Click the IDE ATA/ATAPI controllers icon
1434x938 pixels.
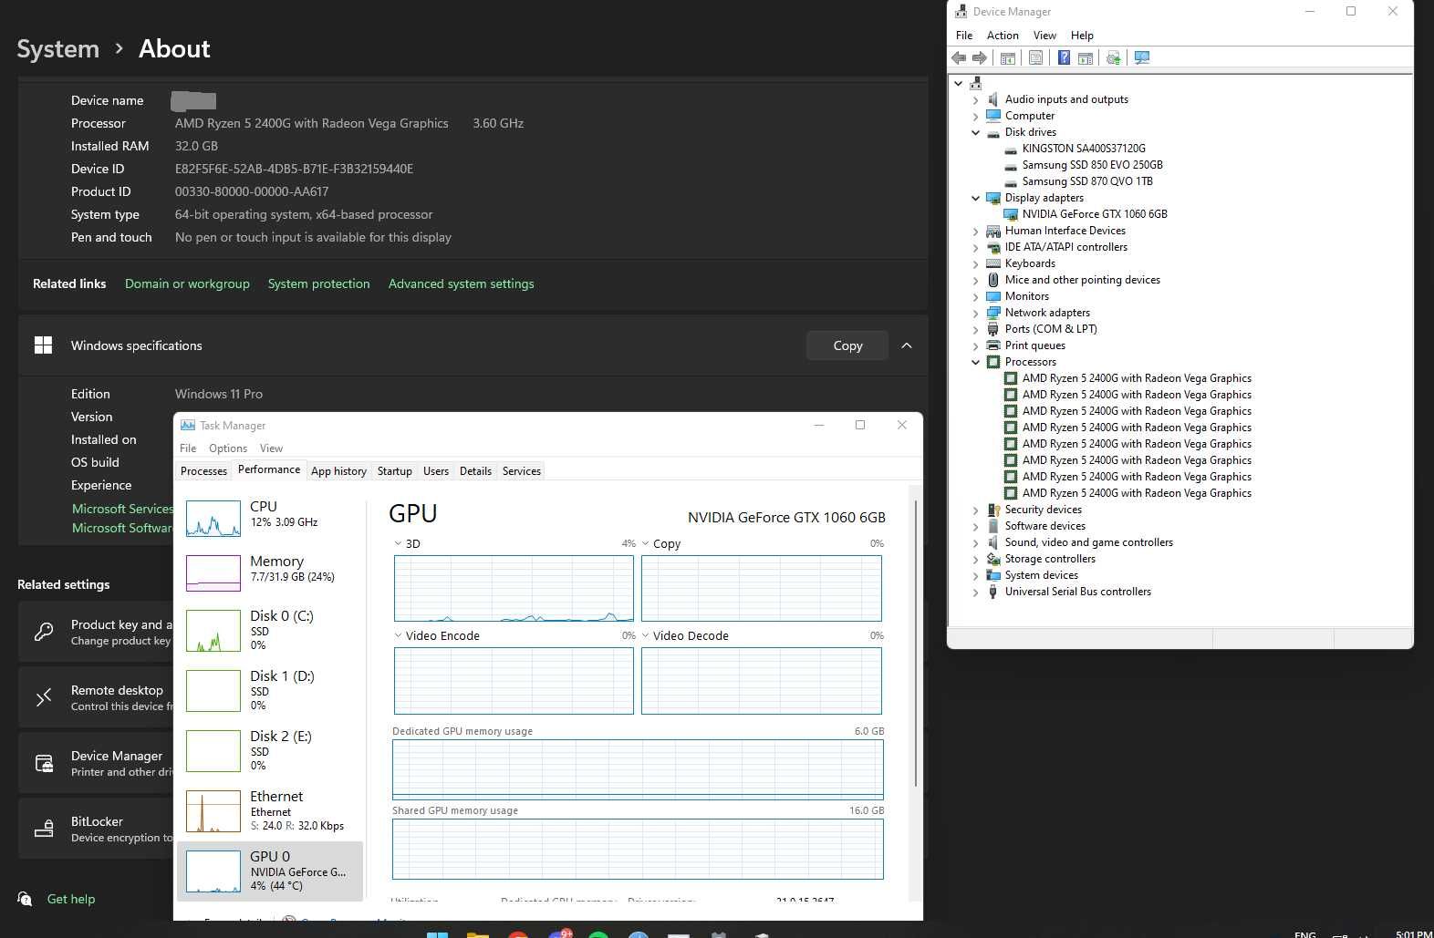(993, 247)
